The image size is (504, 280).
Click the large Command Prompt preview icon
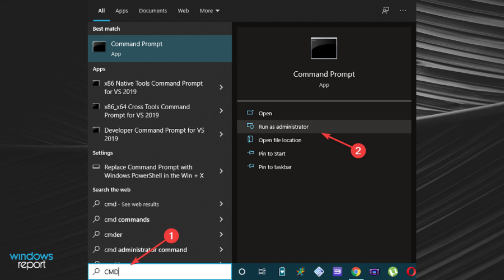click(x=324, y=48)
